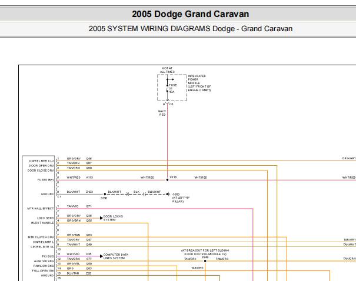356x281 pixels.
Task: Click the 'S316' splice label
Action: 173,177
